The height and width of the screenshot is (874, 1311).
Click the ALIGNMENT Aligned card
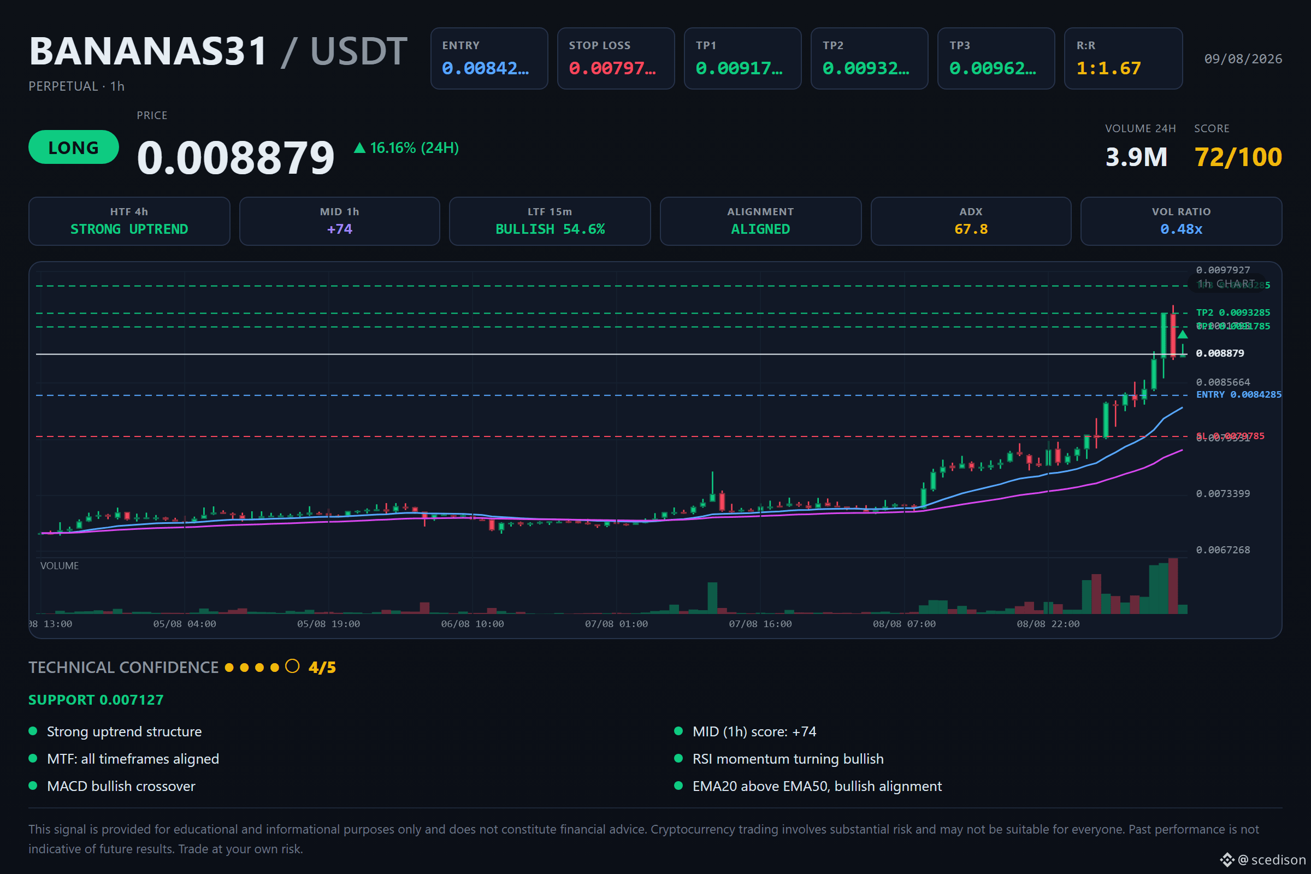click(760, 221)
